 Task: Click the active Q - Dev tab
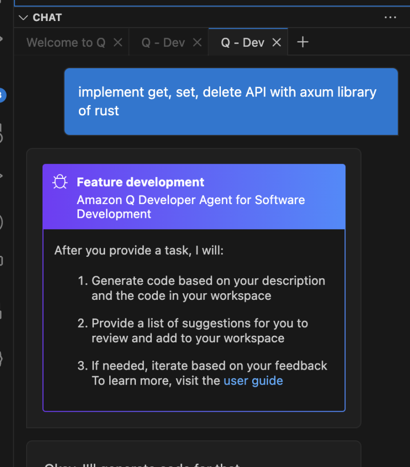(242, 43)
